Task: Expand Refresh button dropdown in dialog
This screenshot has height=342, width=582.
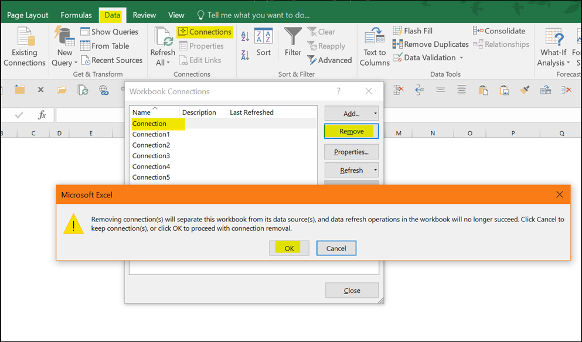Action: pos(375,170)
